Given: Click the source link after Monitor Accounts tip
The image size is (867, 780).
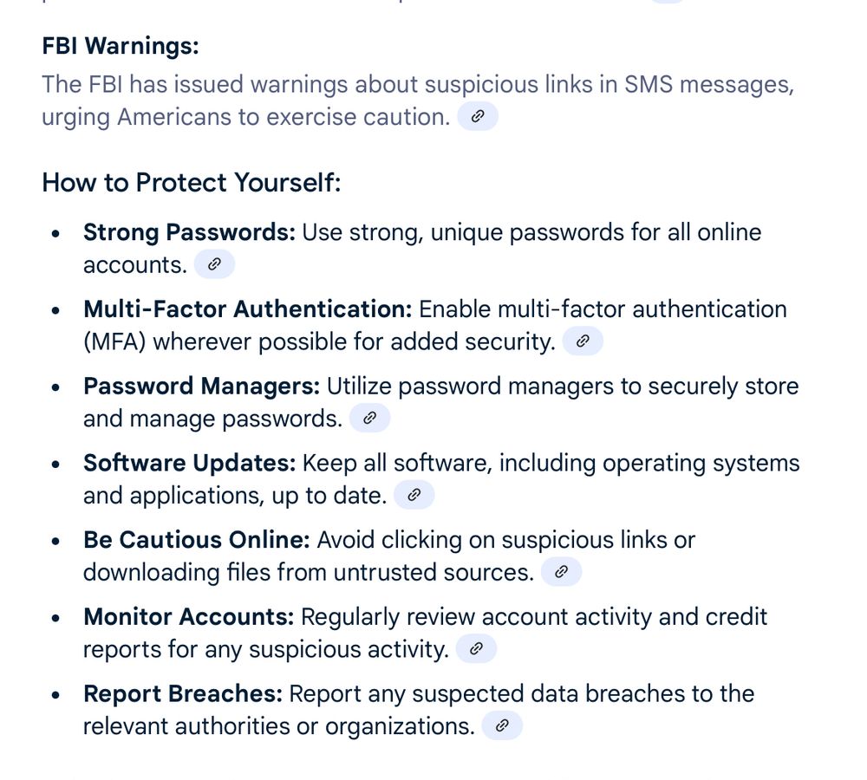Looking at the screenshot, I should coord(476,648).
